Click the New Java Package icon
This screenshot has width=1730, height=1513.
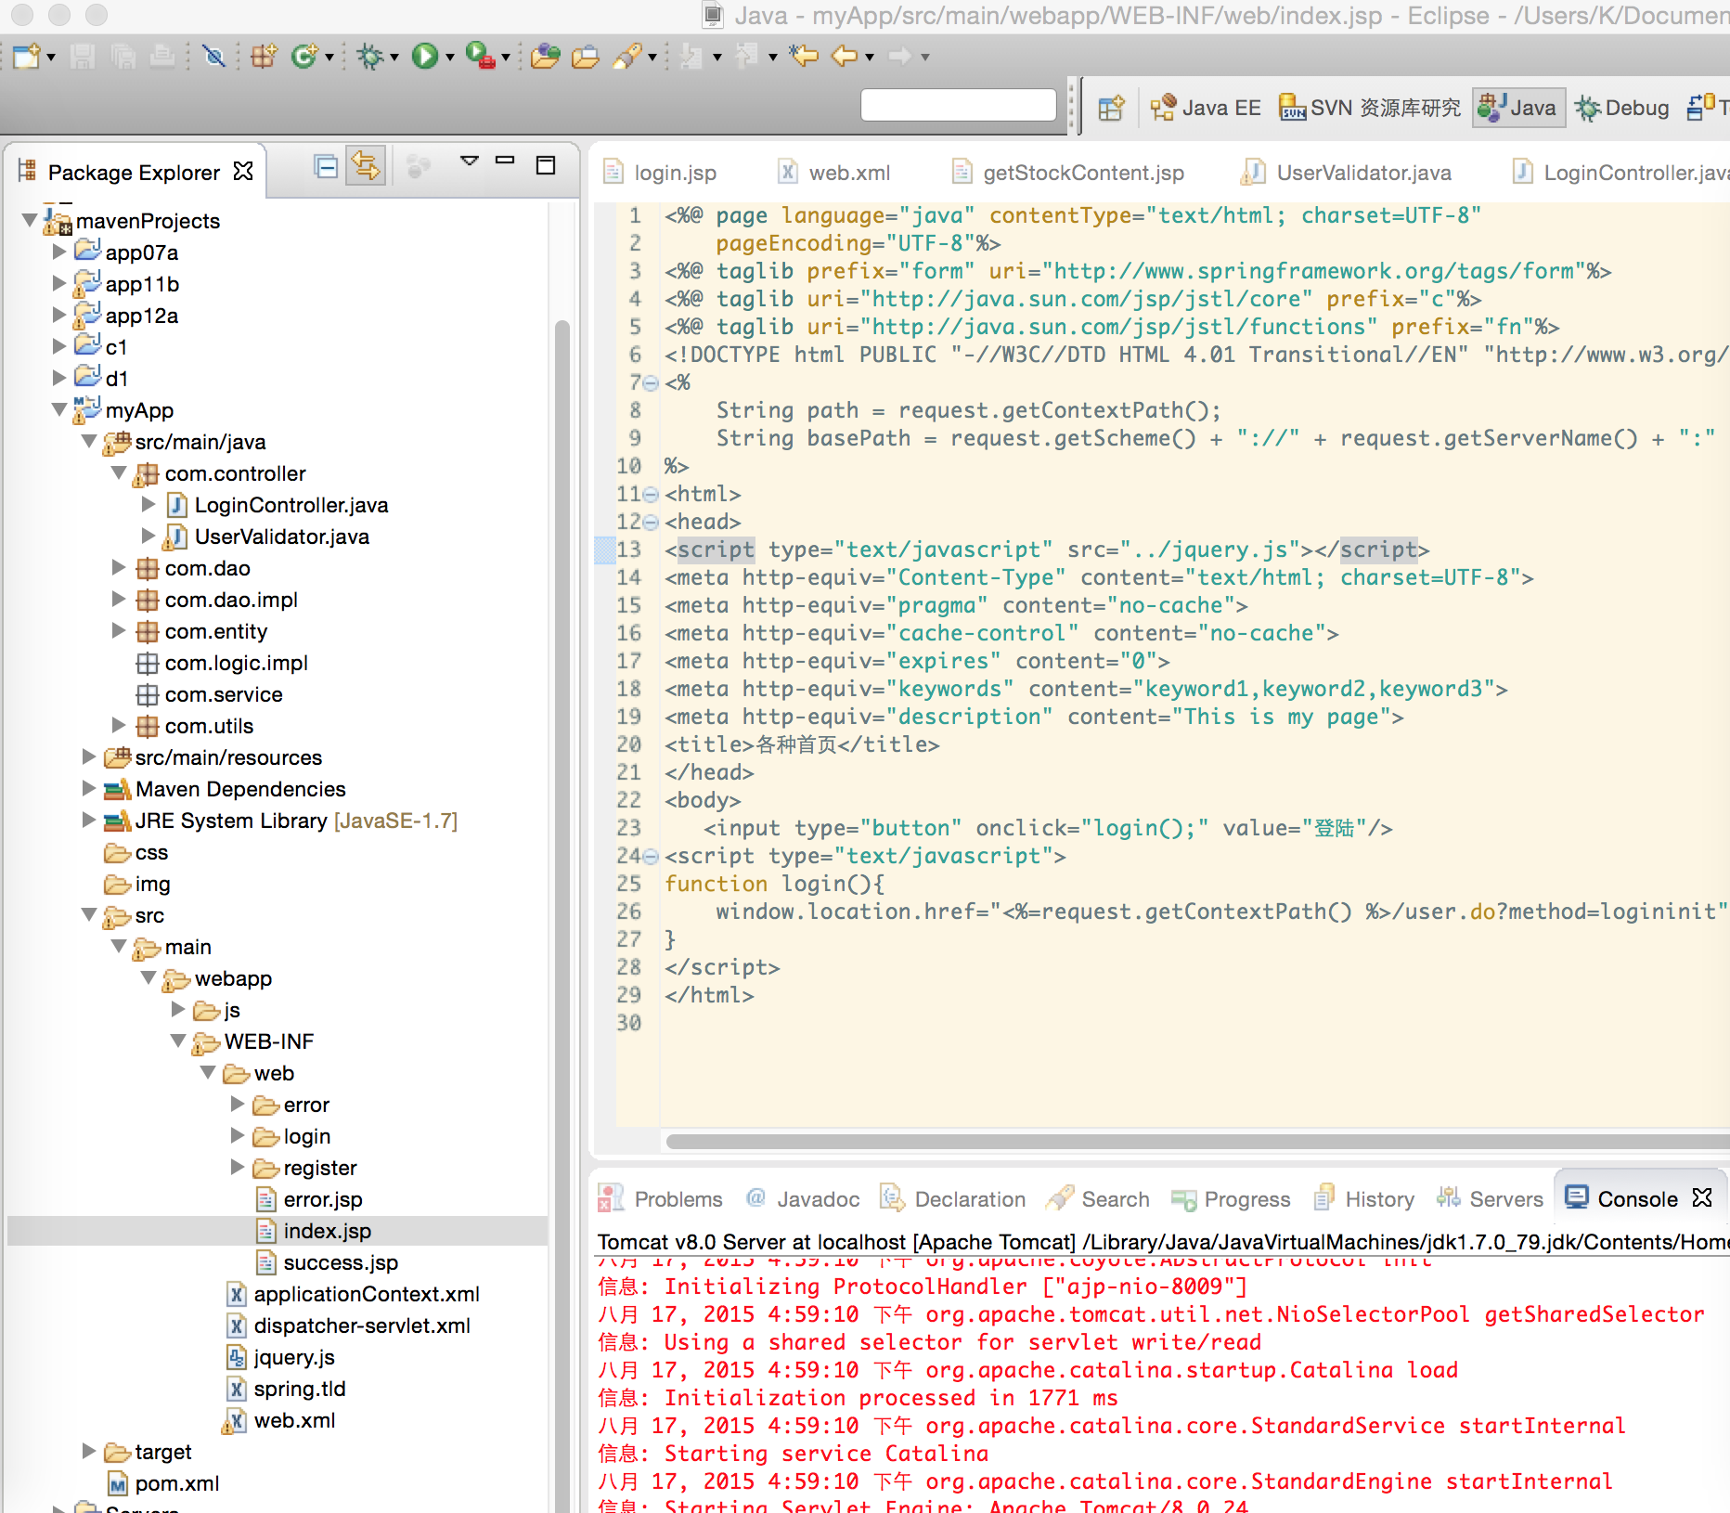click(x=264, y=57)
